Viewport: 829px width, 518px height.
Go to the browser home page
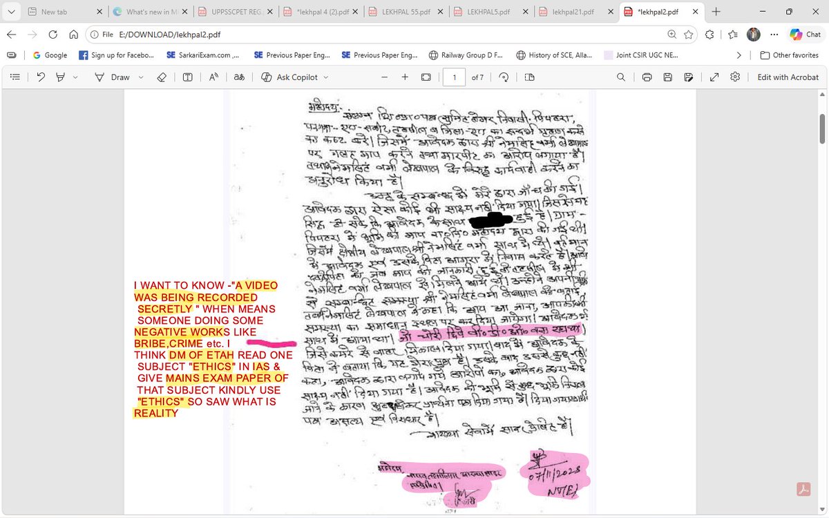pos(73,35)
